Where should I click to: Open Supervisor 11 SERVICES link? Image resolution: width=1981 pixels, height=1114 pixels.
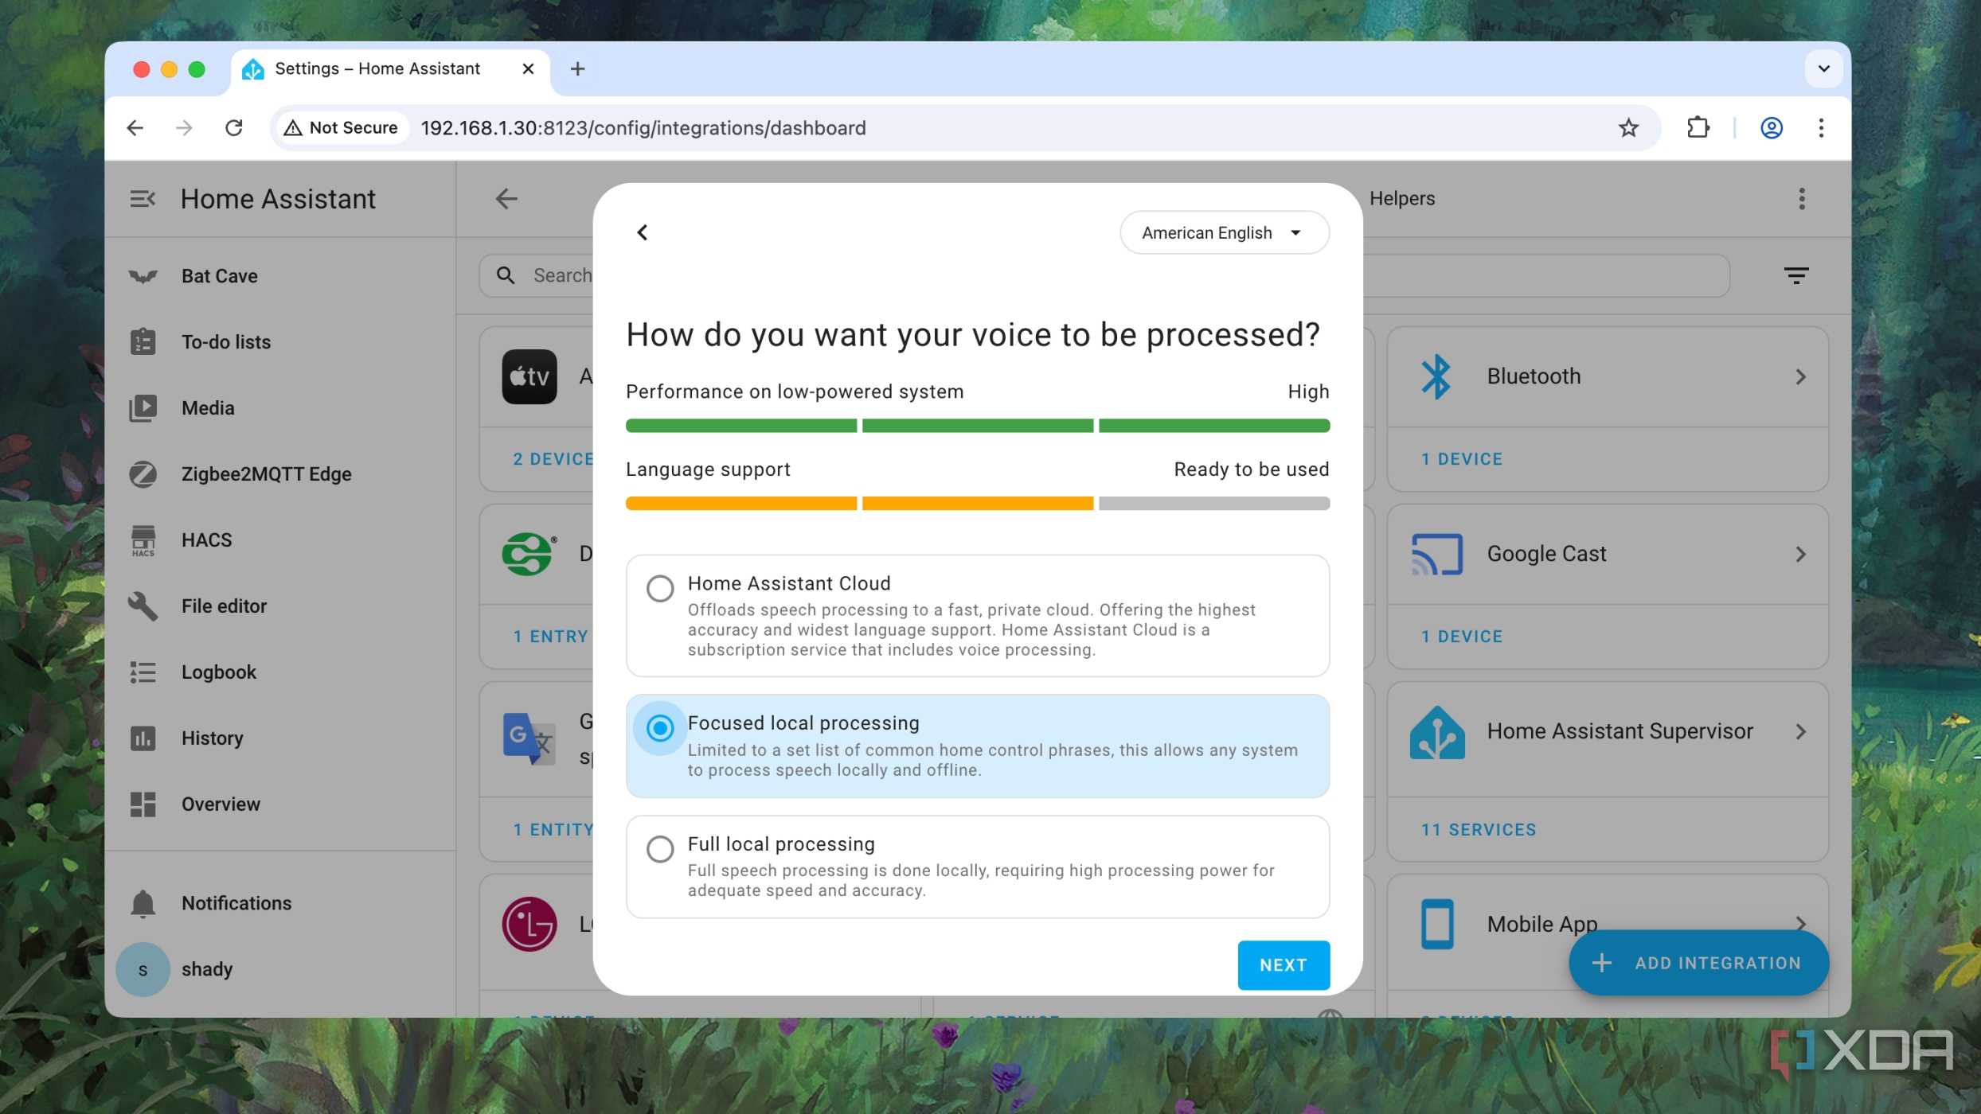point(1478,830)
